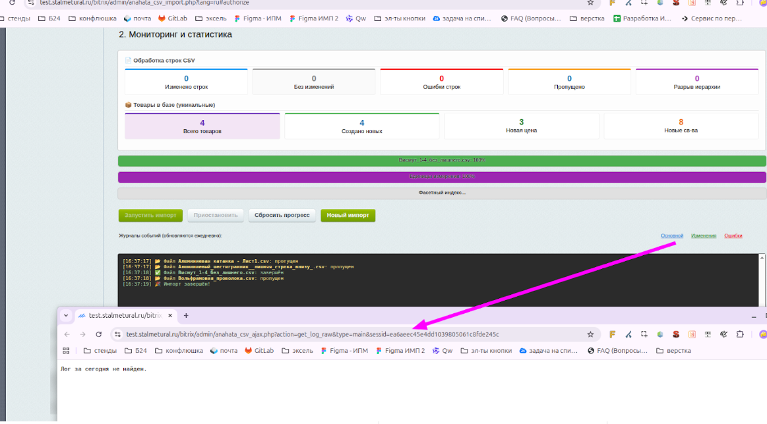The height and width of the screenshot is (424, 767).
Task: Click site info icon in the lower address bar
Action: pyautogui.click(x=117, y=334)
